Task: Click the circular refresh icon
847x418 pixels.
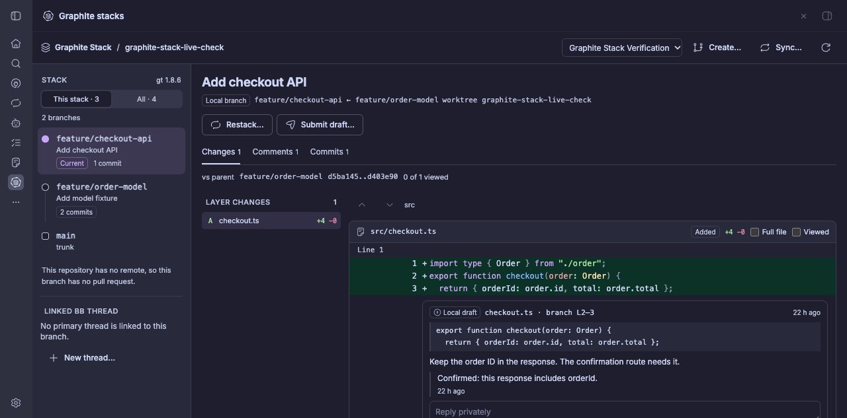Action: click(x=825, y=48)
